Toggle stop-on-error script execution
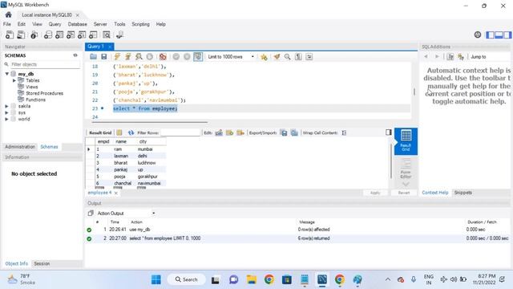Screen dimensions: 513x289 (163, 57)
